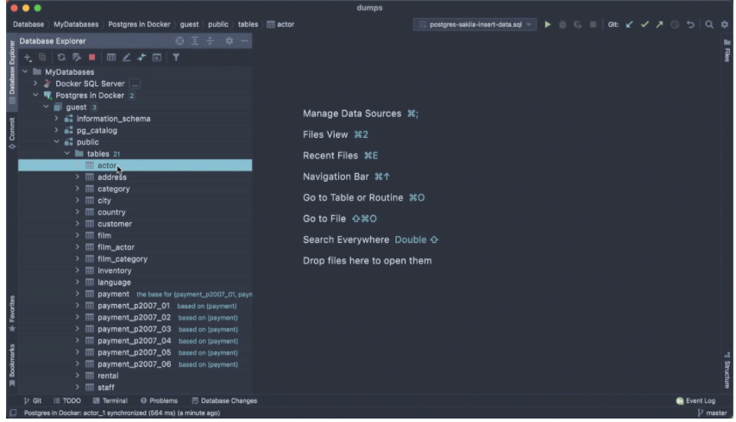Open Database Explorer gear settings
This screenshot has width=736, height=422.
point(230,41)
